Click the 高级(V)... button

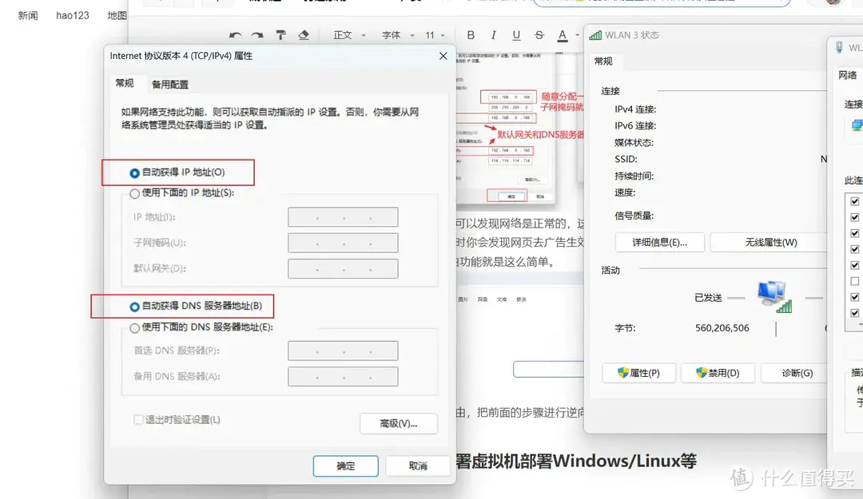399,424
